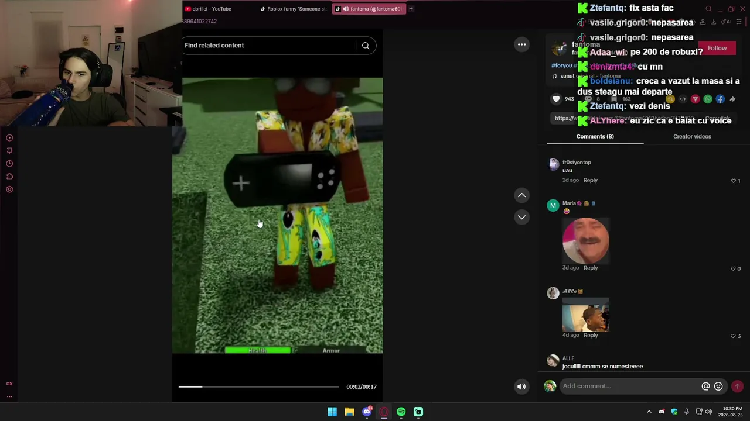Open a new browser tab with plus
The image size is (750, 421).
411,9
